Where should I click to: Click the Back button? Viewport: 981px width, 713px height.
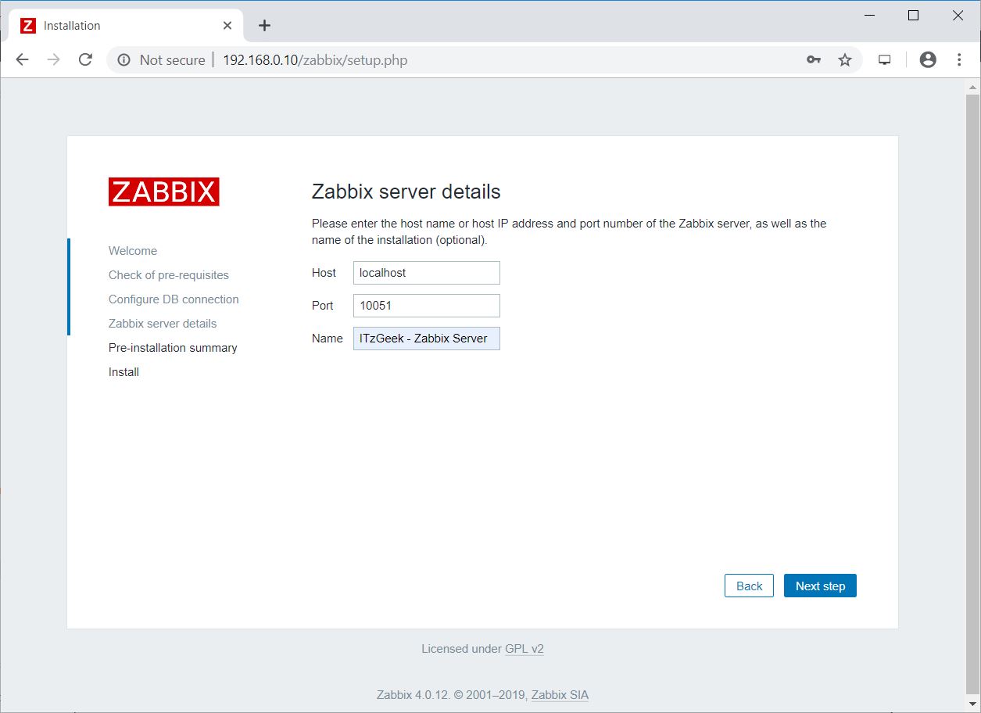coord(749,586)
